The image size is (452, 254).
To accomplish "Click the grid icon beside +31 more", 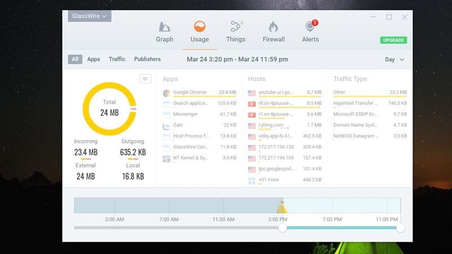I will tap(251, 181).
